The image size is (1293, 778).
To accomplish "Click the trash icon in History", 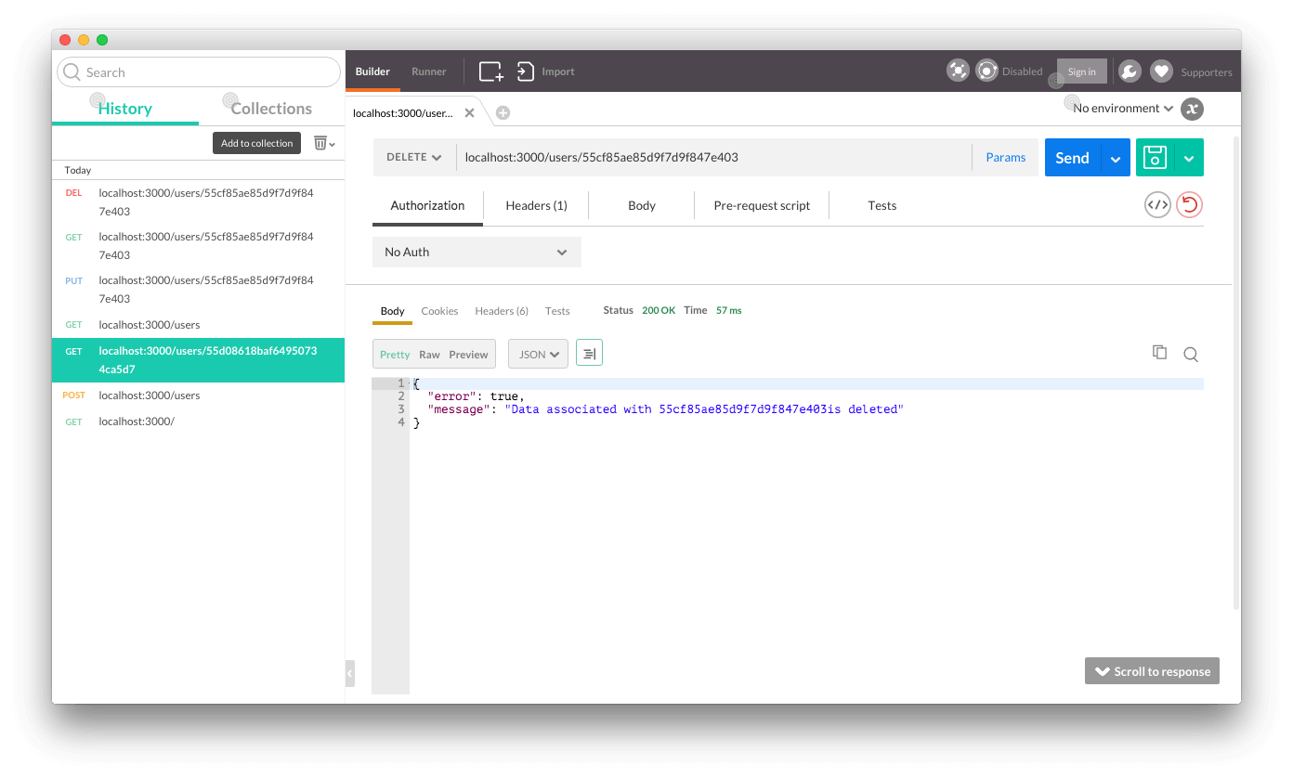I will [320, 143].
